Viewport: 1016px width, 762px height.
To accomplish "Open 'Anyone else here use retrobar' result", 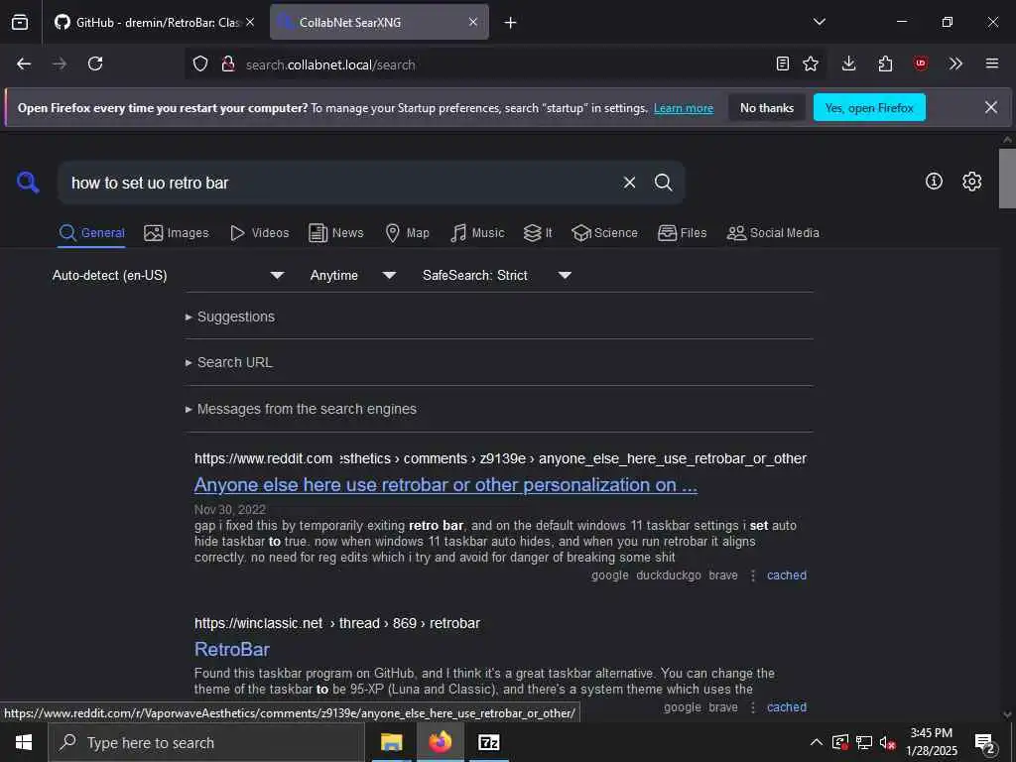I will (445, 485).
